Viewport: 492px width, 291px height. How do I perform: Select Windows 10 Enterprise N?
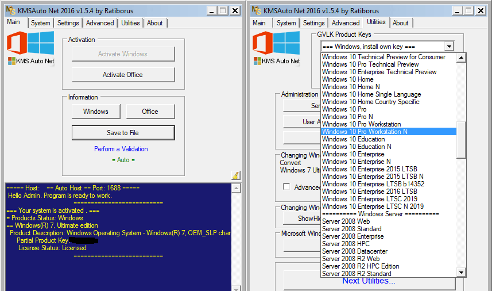pyautogui.click(x=389, y=162)
